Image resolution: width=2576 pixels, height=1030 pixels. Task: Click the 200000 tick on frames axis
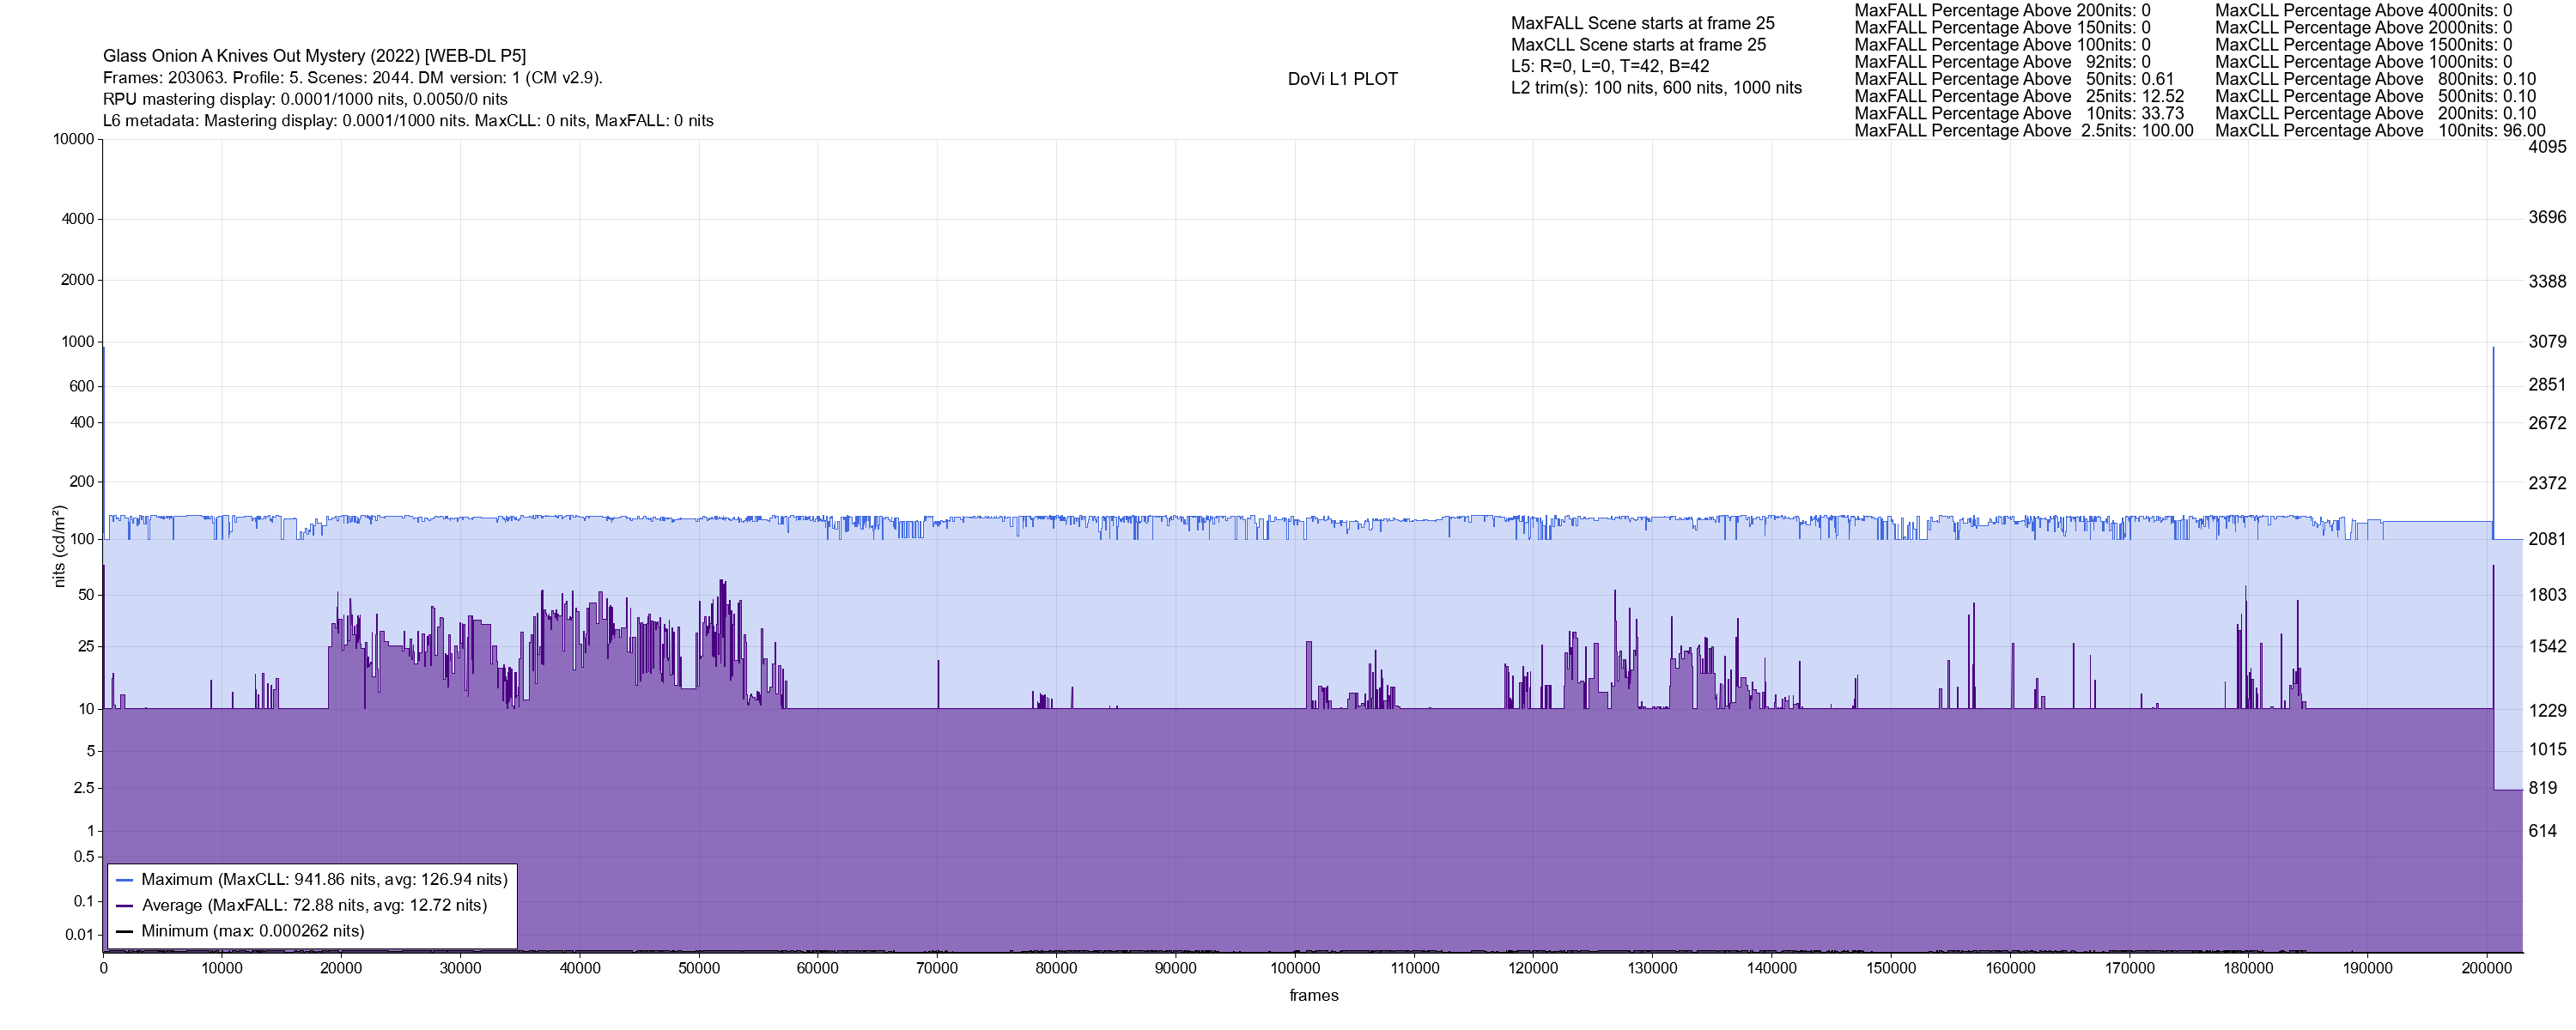pyautogui.click(x=2487, y=969)
